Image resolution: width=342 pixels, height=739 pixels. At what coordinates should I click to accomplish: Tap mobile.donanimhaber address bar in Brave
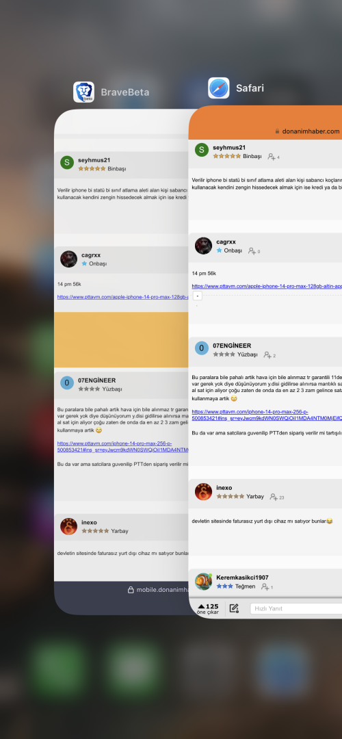158,590
